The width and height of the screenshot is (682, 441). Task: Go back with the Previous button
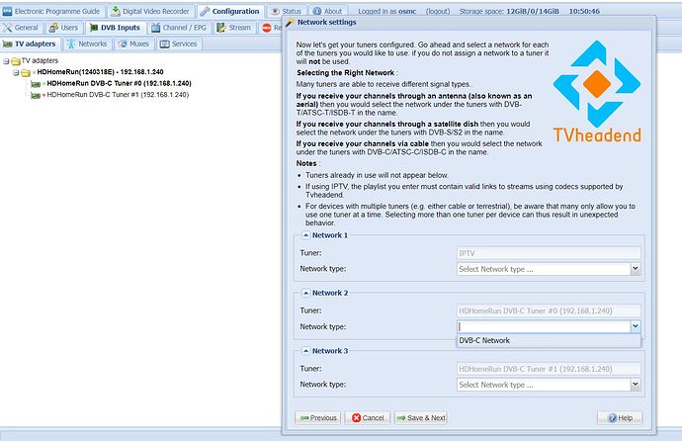tap(318, 418)
